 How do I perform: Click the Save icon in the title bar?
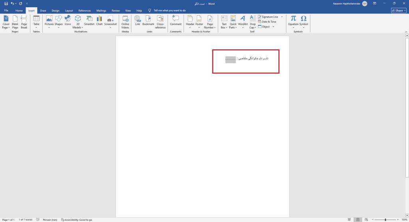pyautogui.click(x=6, y=3)
